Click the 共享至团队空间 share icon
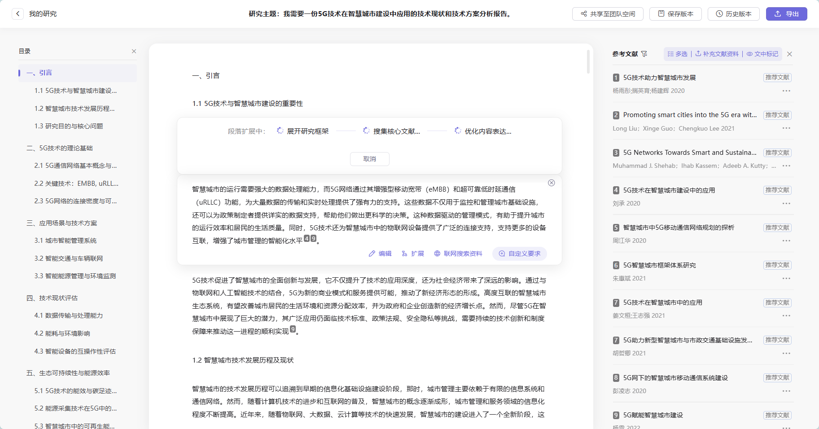 point(584,13)
